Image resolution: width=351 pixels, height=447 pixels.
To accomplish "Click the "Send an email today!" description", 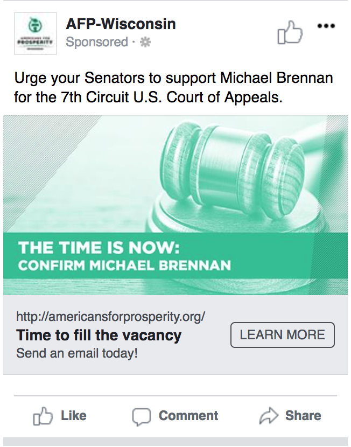I will [x=77, y=354].
